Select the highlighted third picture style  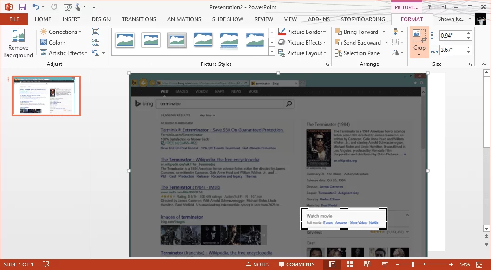[x=177, y=40]
